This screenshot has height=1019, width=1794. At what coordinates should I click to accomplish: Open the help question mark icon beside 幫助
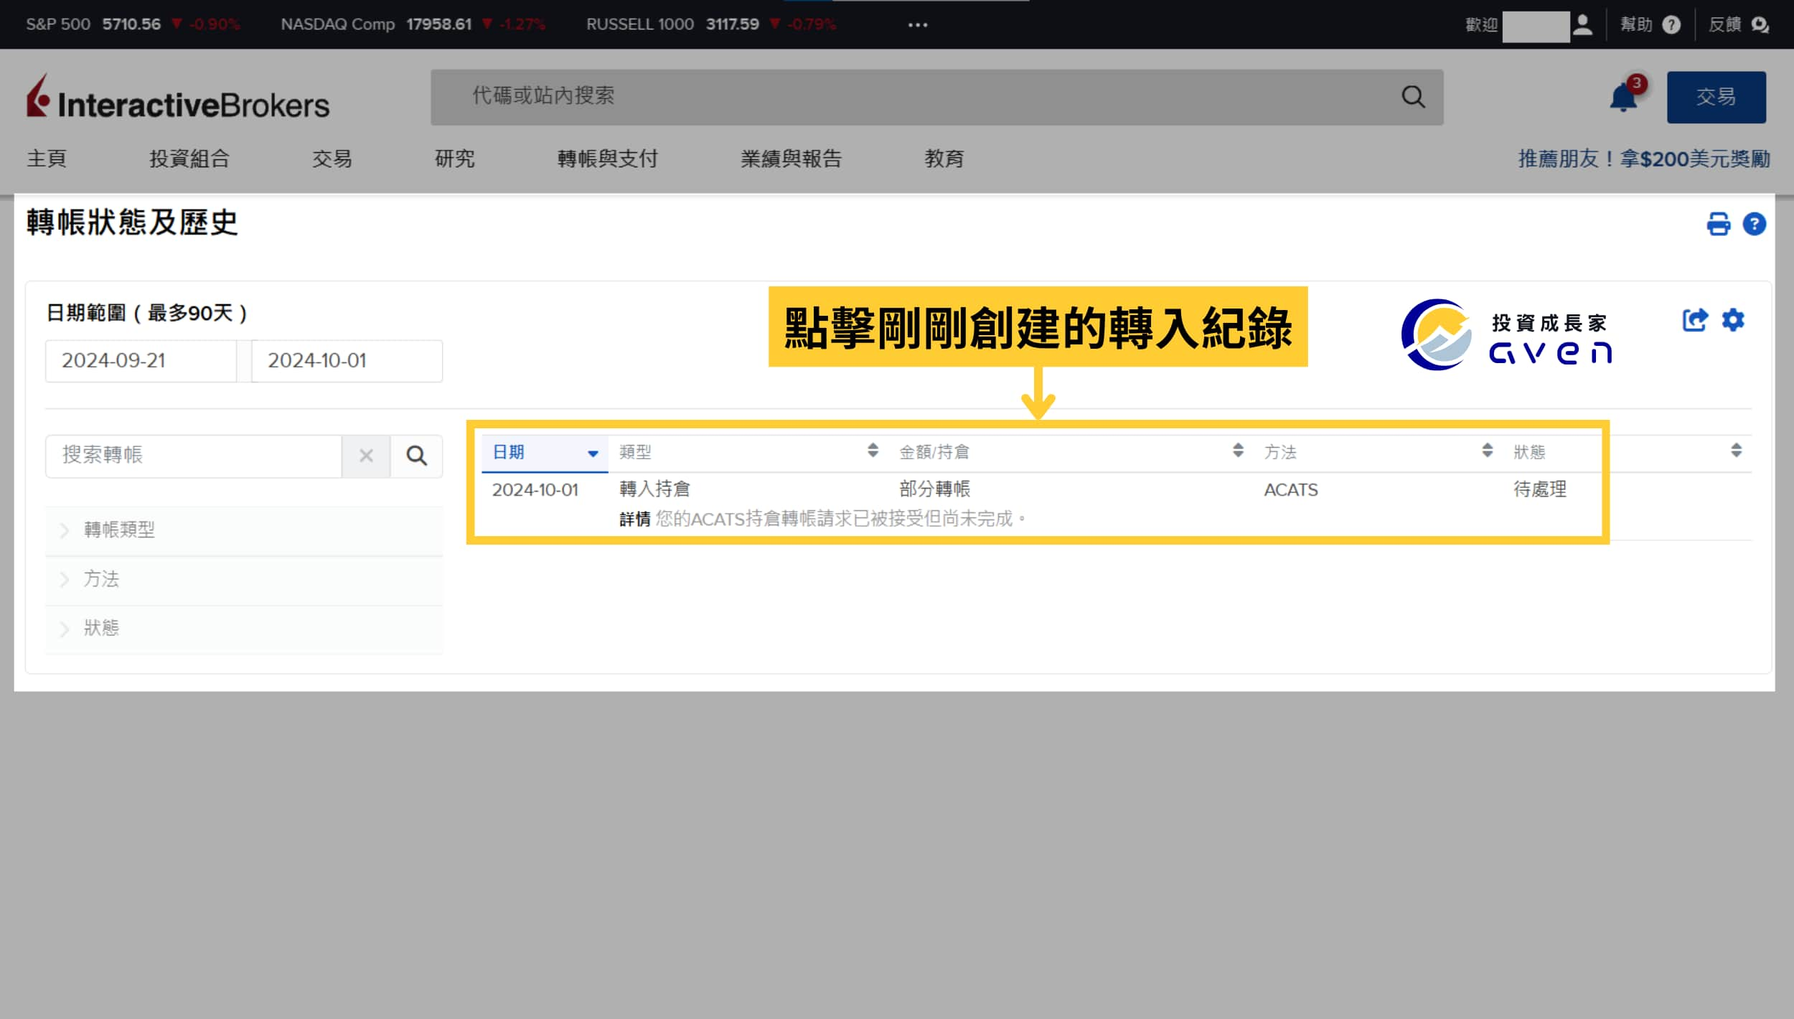(1671, 25)
